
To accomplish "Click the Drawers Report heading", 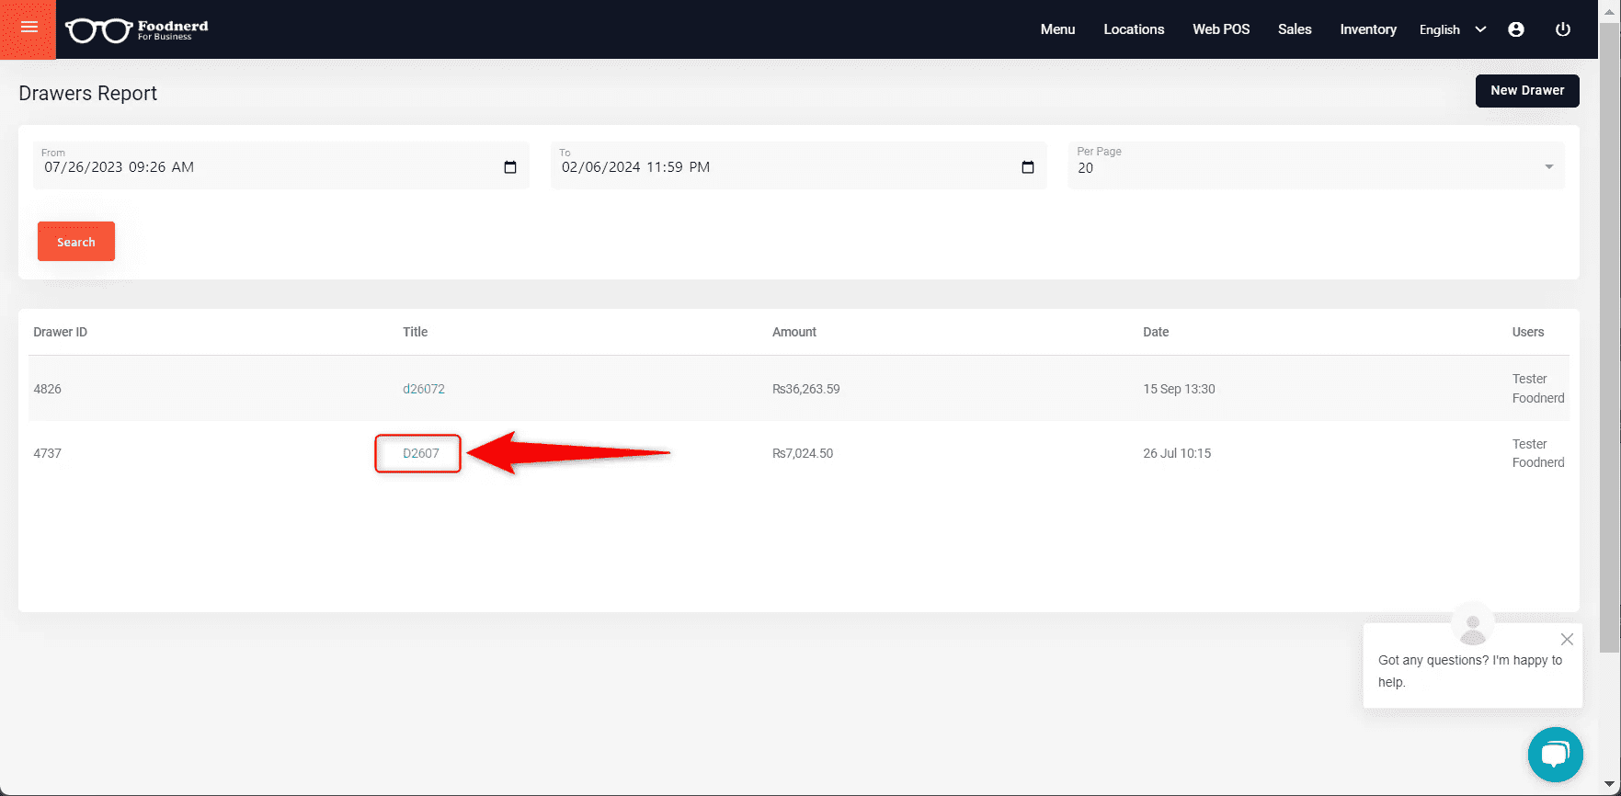I will 88,93.
